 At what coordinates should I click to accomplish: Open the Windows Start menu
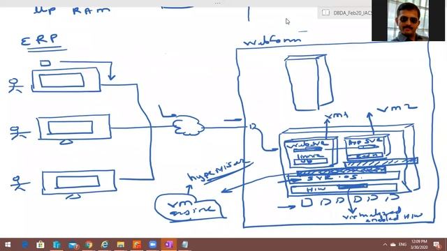(8, 245)
